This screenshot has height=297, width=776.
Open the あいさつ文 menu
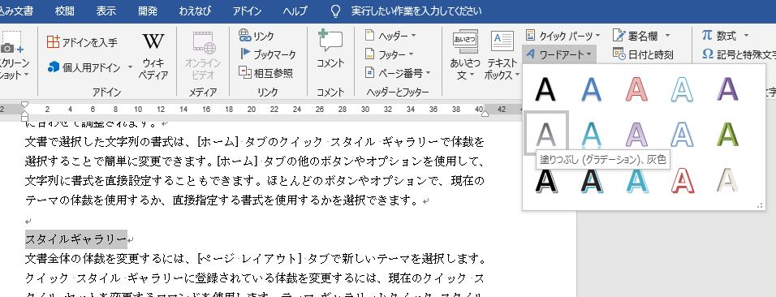coord(465,55)
